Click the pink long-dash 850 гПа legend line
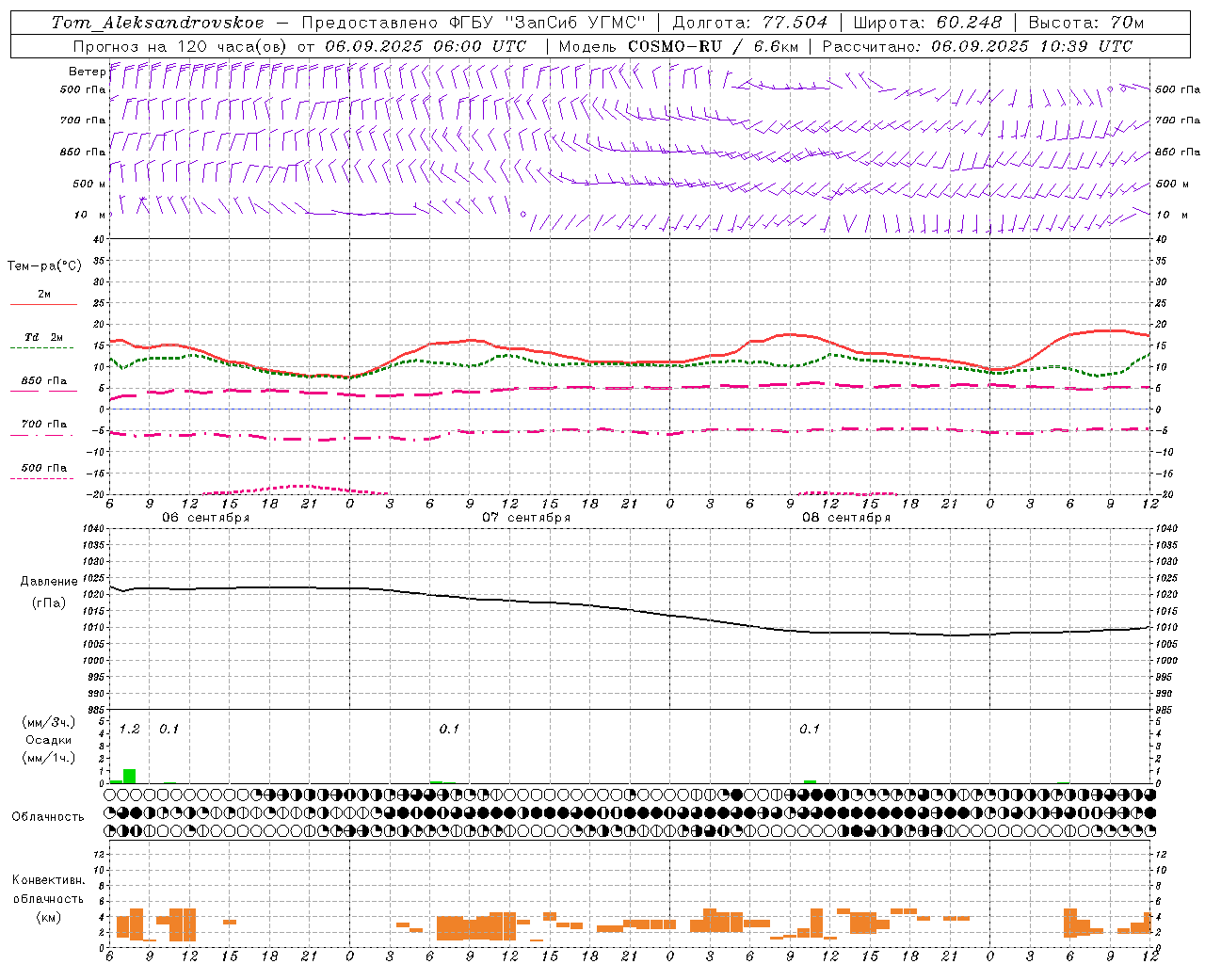Screen dimensions: 1205x964 43,391
